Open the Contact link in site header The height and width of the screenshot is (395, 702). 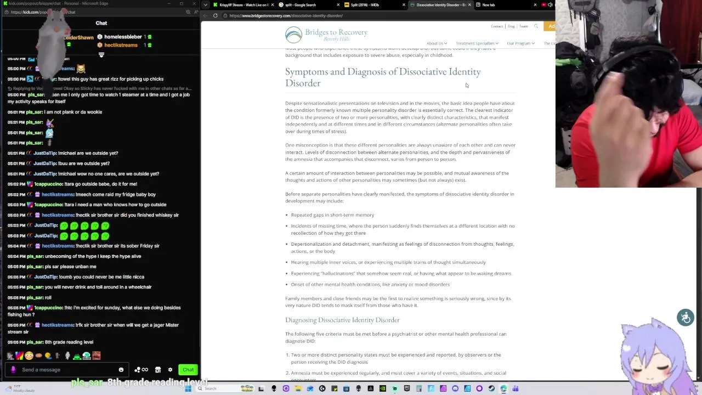pos(497,26)
